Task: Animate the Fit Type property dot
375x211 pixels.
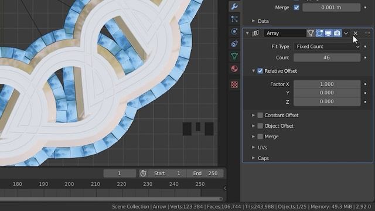Action: (365, 46)
